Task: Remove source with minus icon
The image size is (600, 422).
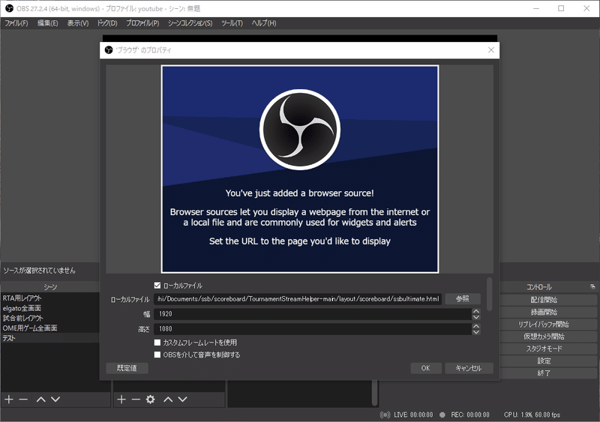Action: (136, 400)
